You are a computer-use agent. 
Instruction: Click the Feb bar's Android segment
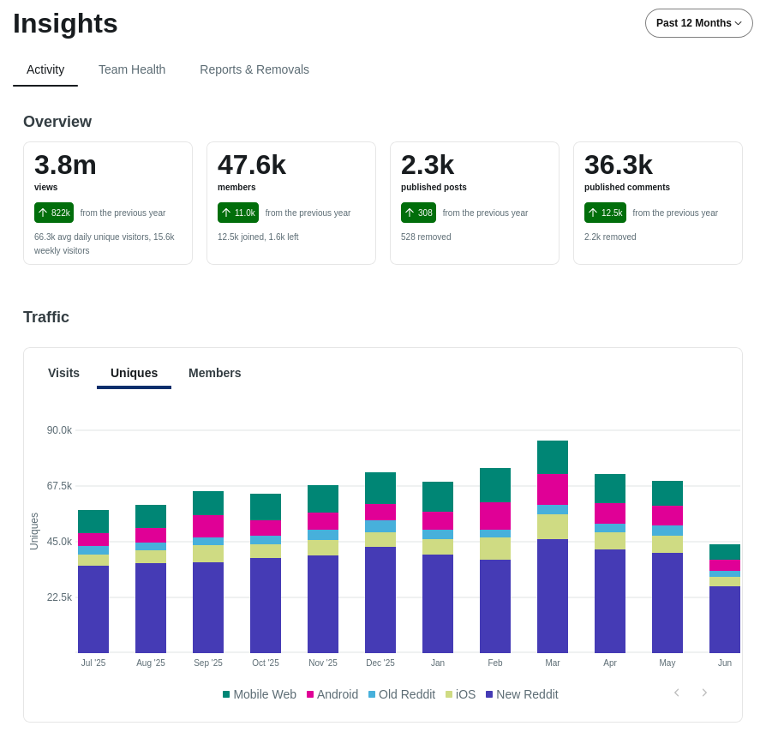click(x=495, y=516)
